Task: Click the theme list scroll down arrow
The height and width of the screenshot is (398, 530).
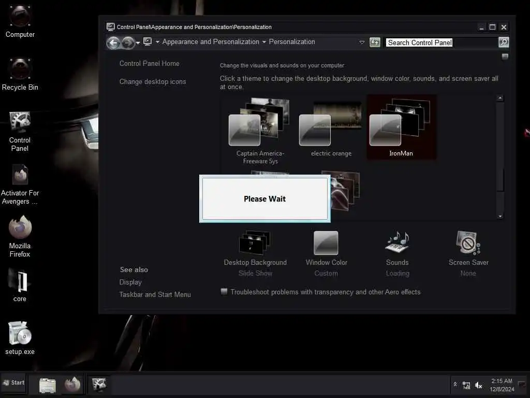Action: [x=500, y=216]
